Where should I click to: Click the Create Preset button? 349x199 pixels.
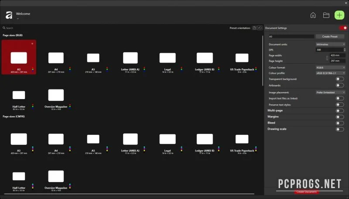pos(330,37)
